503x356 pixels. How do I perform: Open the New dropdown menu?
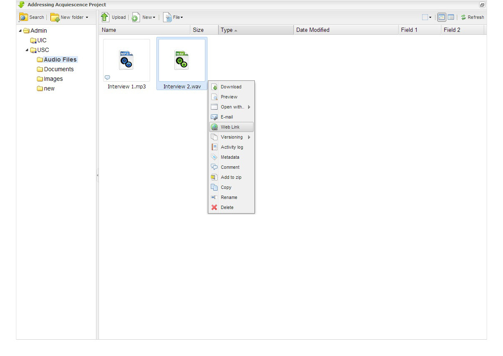(144, 17)
